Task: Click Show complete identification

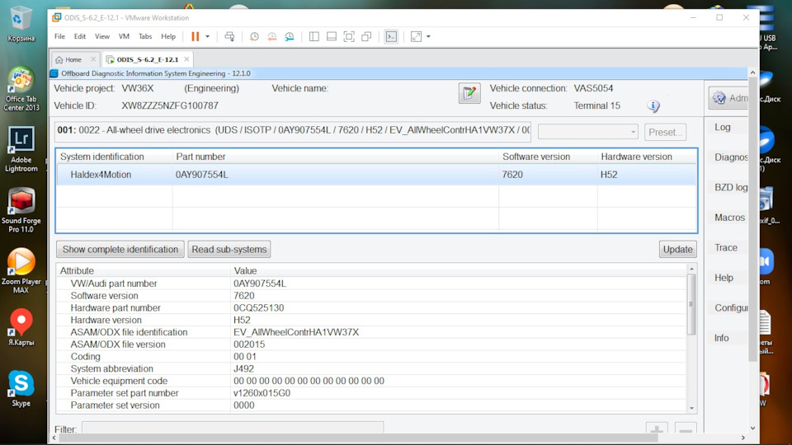Action: pyautogui.click(x=120, y=249)
